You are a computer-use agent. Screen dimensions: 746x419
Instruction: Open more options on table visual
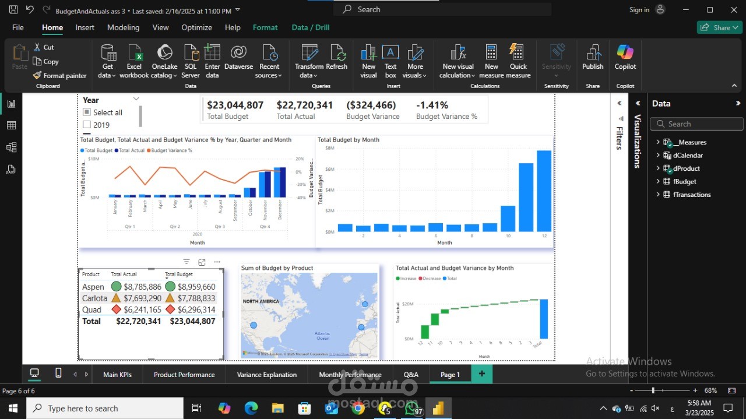(x=217, y=262)
